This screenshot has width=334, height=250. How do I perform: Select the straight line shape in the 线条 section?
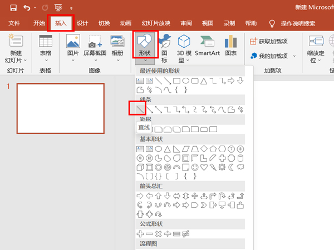pos(137,108)
